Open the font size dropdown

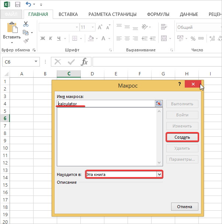(x=93, y=27)
